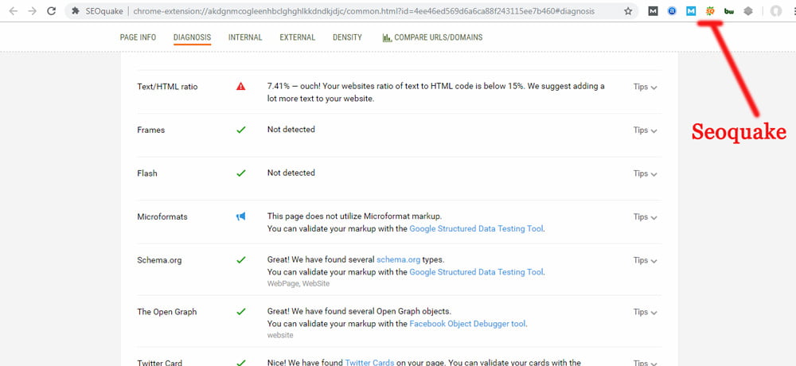
Task: Open the Chrome profile avatar
Action: point(775,11)
